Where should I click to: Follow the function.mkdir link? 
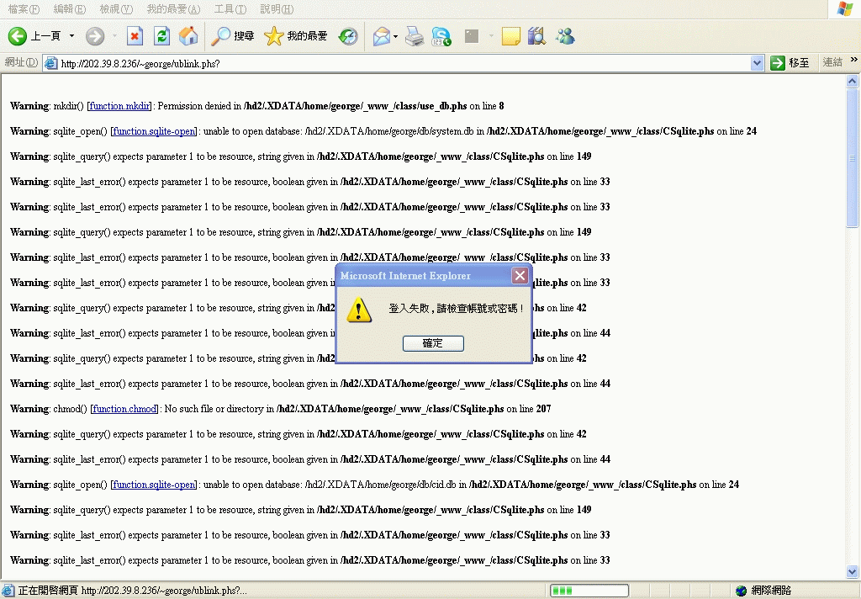click(x=119, y=106)
